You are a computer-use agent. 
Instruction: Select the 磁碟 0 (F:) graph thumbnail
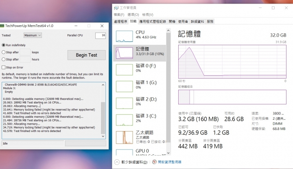point(125,70)
